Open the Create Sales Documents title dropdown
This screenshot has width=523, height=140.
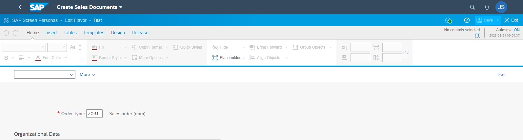pos(121,7)
